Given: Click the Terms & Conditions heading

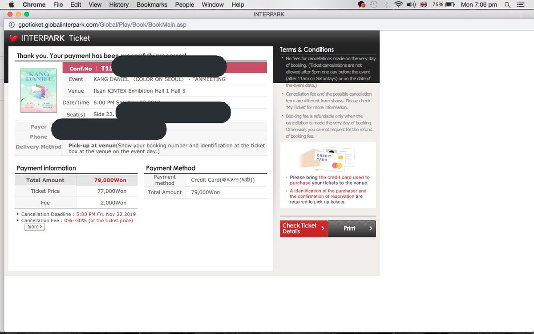Looking at the screenshot, I should coord(307,49).
